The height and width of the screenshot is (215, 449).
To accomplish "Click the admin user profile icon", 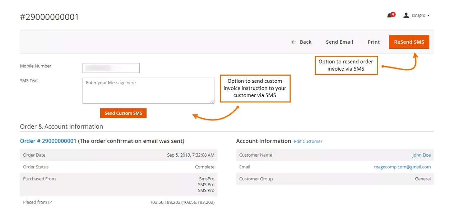I will pos(406,15).
